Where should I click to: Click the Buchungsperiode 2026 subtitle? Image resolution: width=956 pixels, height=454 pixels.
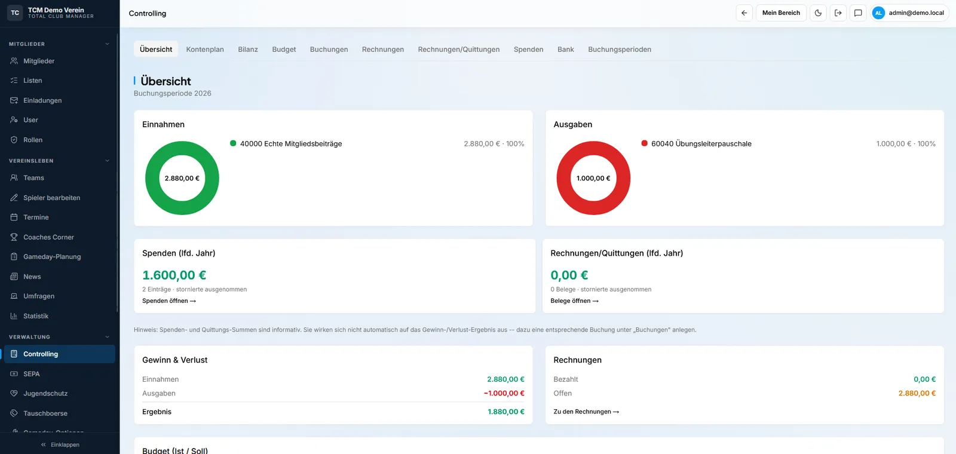pyautogui.click(x=173, y=93)
